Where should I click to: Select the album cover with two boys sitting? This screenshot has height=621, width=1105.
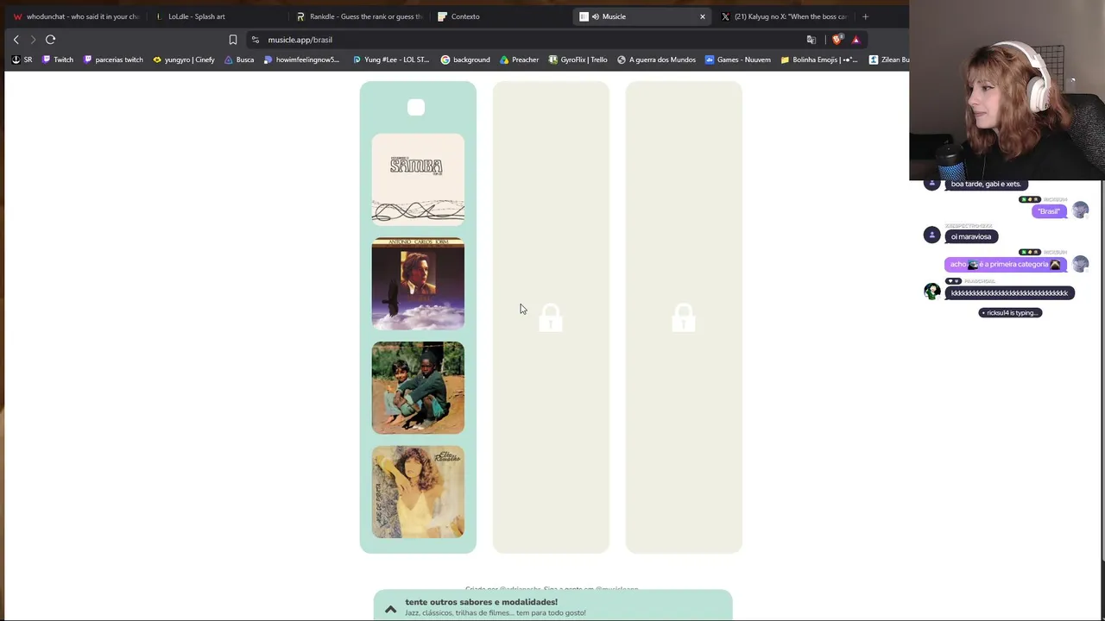pos(418,388)
